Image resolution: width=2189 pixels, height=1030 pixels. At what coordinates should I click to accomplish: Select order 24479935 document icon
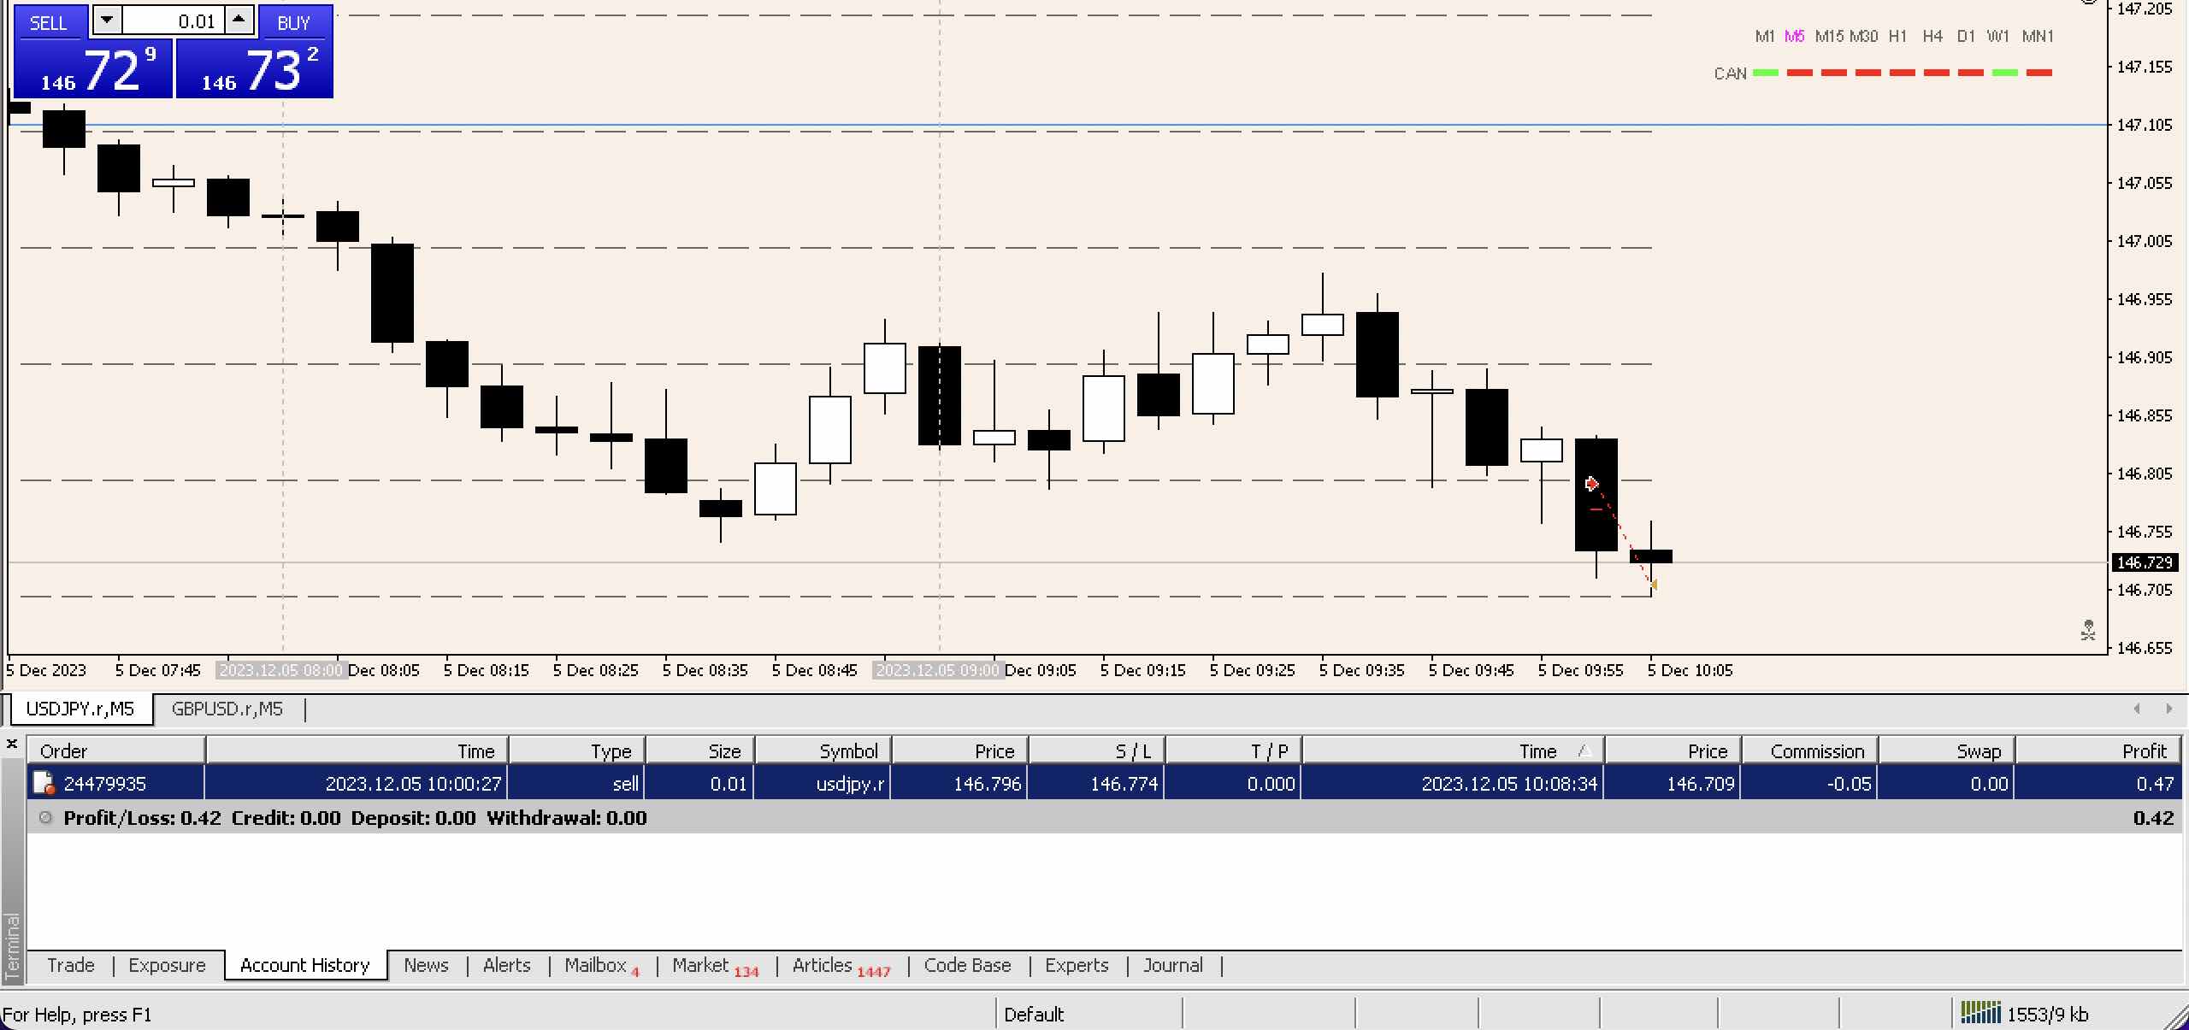[x=43, y=783]
